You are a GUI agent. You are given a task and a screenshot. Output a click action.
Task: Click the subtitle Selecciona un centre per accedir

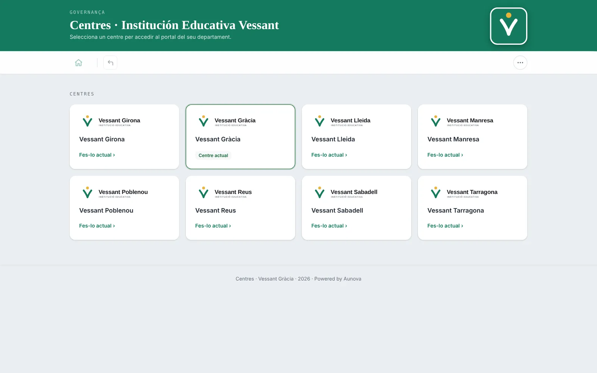pyautogui.click(x=150, y=37)
